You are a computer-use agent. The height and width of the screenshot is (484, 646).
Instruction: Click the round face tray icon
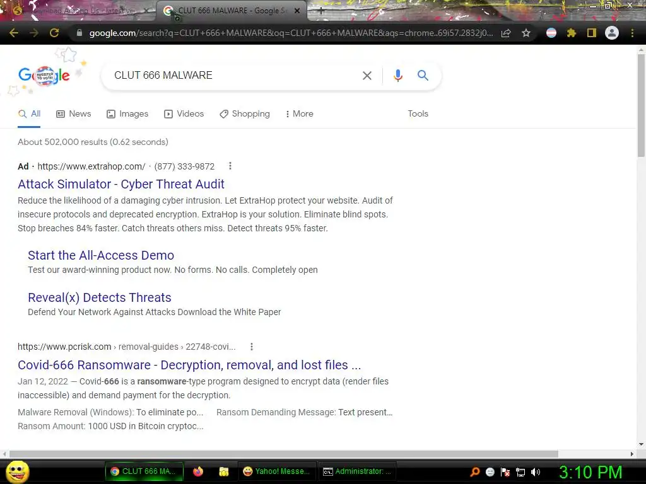(490, 472)
